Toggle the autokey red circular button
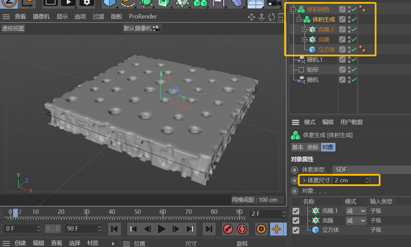This screenshot has width=411, height=247. (x=242, y=229)
